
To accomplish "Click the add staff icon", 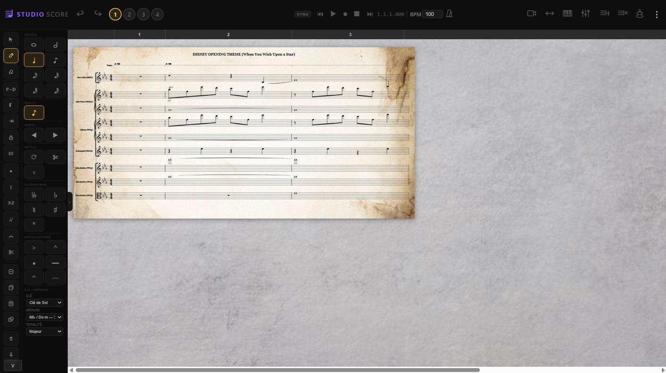I will coord(605,13).
